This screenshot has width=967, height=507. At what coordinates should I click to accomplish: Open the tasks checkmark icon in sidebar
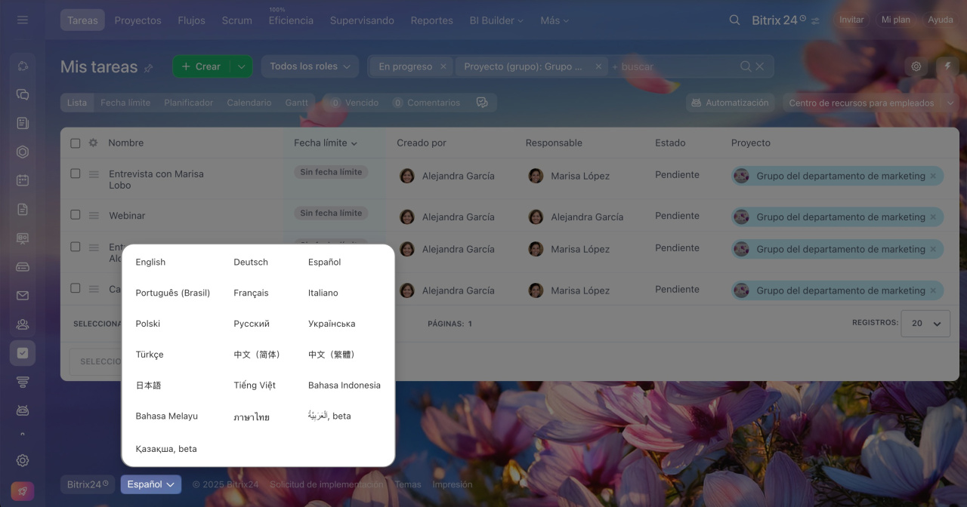coord(23,353)
